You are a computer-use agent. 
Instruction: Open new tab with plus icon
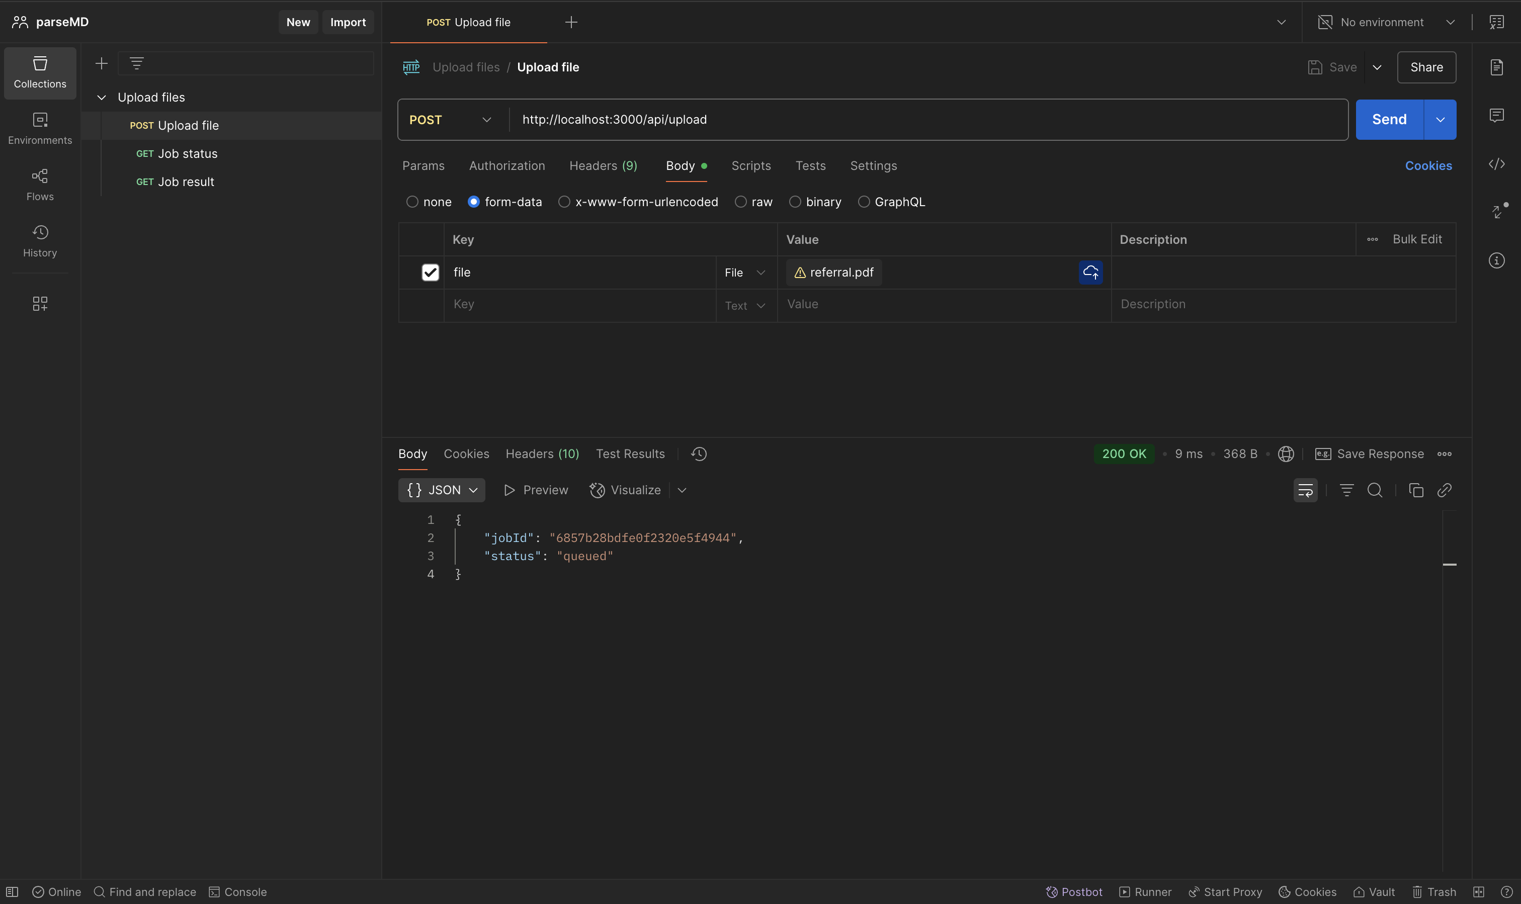tap(571, 22)
